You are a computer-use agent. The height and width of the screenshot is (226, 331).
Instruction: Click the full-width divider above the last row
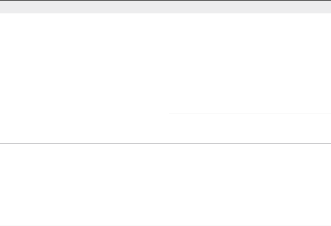point(165,143)
